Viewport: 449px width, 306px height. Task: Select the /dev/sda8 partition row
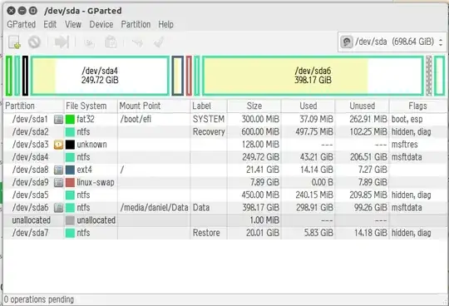pos(225,170)
